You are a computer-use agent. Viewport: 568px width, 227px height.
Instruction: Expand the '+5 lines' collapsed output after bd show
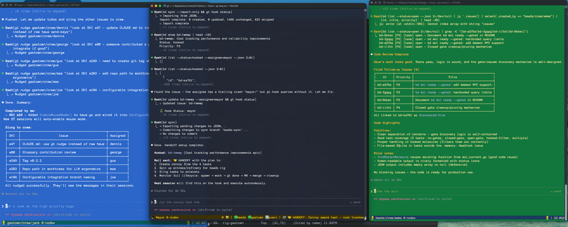click(x=184, y=50)
